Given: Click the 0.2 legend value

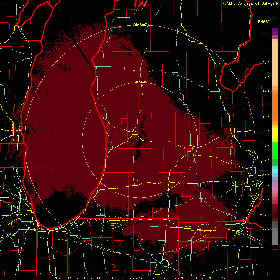Looking at the screenshot, I should click(x=266, y=201).
